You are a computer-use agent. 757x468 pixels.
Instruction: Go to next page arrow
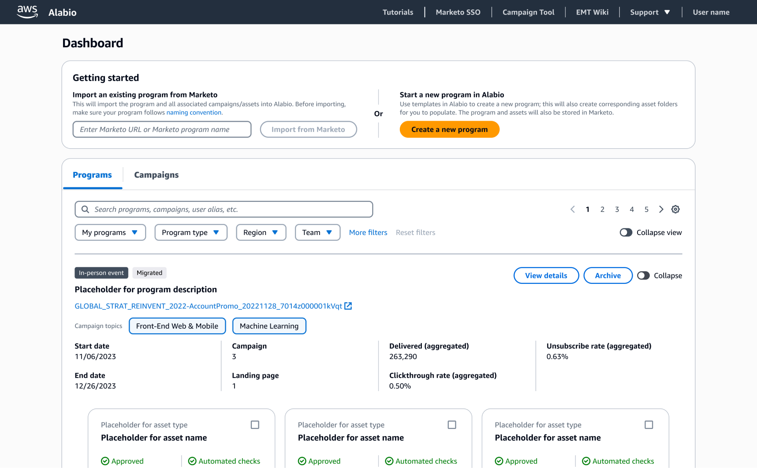pos(661,209)
